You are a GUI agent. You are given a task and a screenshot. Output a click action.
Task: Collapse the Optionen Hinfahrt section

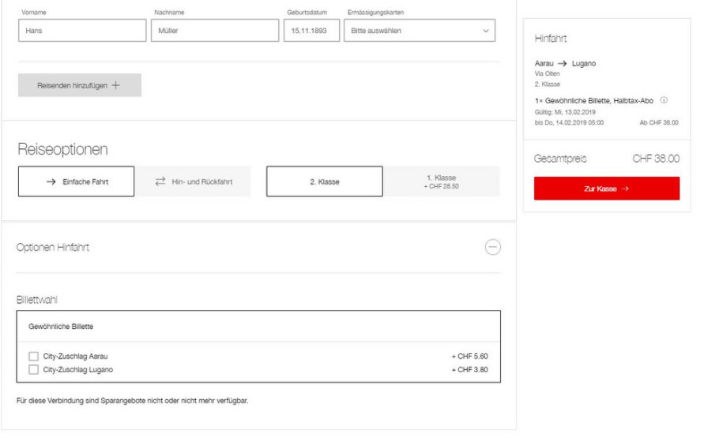(493, 247)
